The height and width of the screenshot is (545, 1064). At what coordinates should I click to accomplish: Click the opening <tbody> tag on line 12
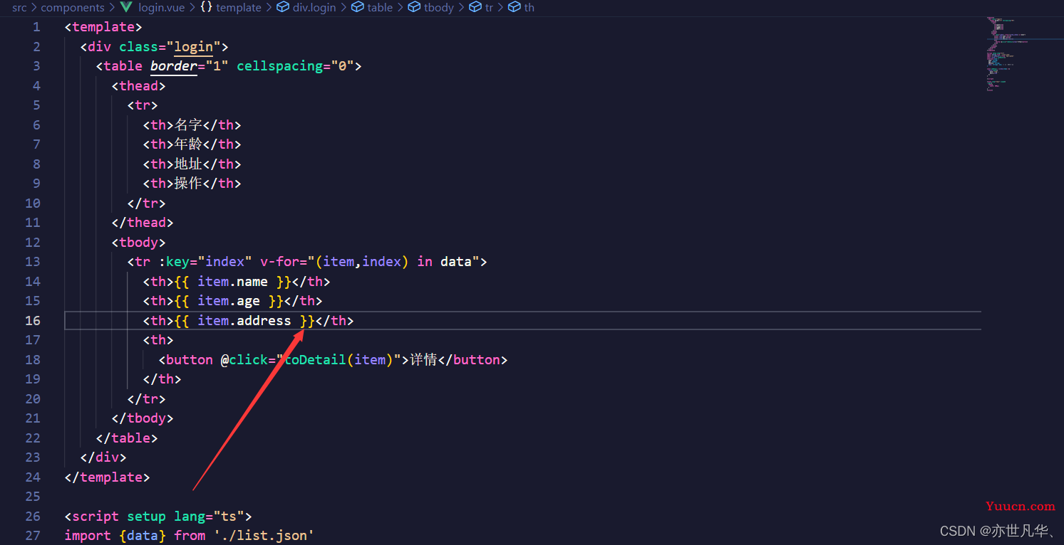click(x=138, y=243)
